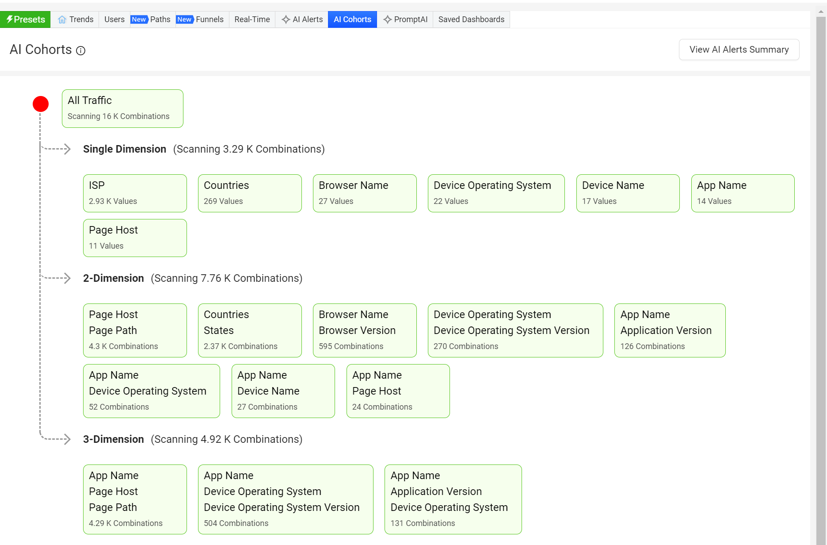827x545 pixels.
Task: Click View AI Alerts Summary button
Action: coord(739,50)
